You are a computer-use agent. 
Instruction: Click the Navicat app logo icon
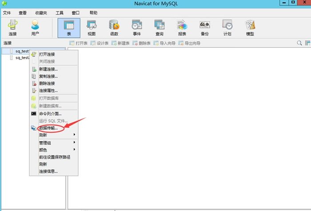pos(4,3)
